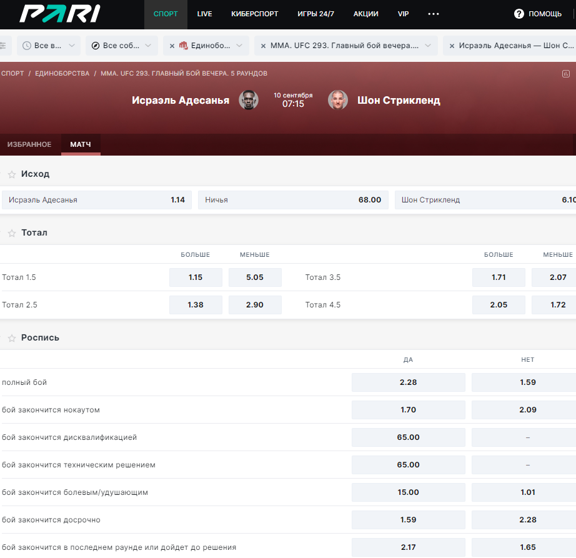Viewport: 576px width, 558px height.
Task: Switch to the ИЗБРАННОЕ tab
Action: point(29,144)
